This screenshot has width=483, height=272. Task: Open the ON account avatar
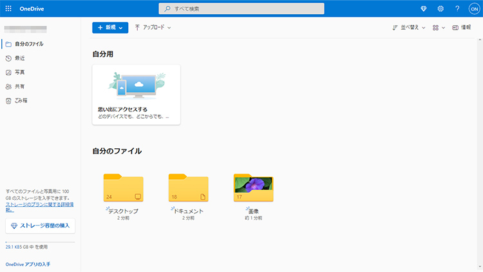(474, 8)
